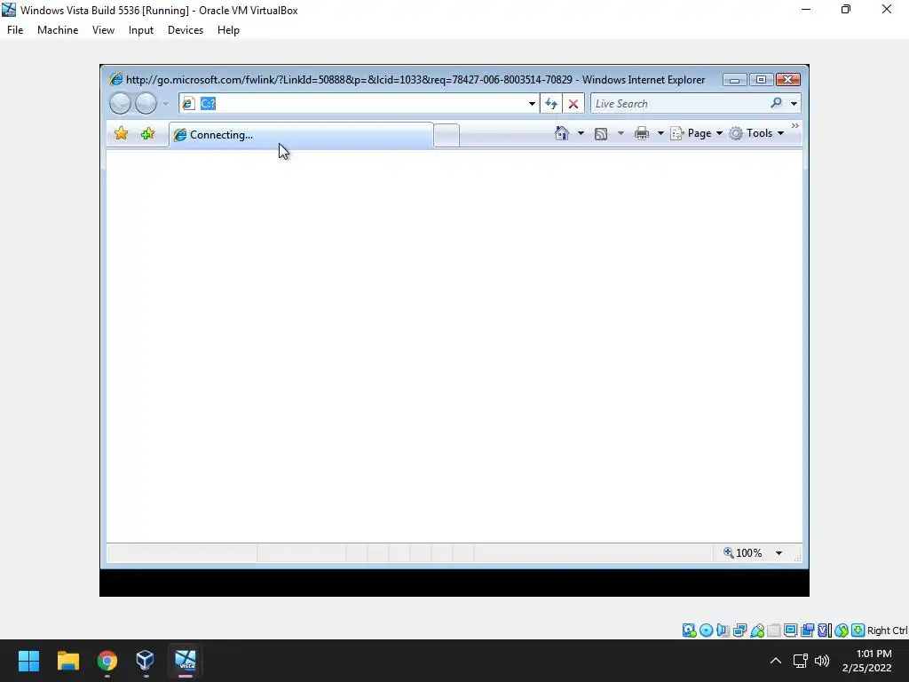Image resolution: width=909 pixels, height=682 pixels.
Task: Click the IE page icon in address bar
Action: 188,103
